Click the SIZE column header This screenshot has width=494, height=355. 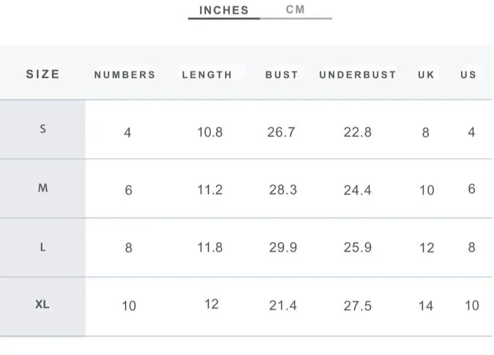(43, 74)
